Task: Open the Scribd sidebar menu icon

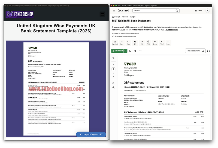Action: (x=114, y=11)
